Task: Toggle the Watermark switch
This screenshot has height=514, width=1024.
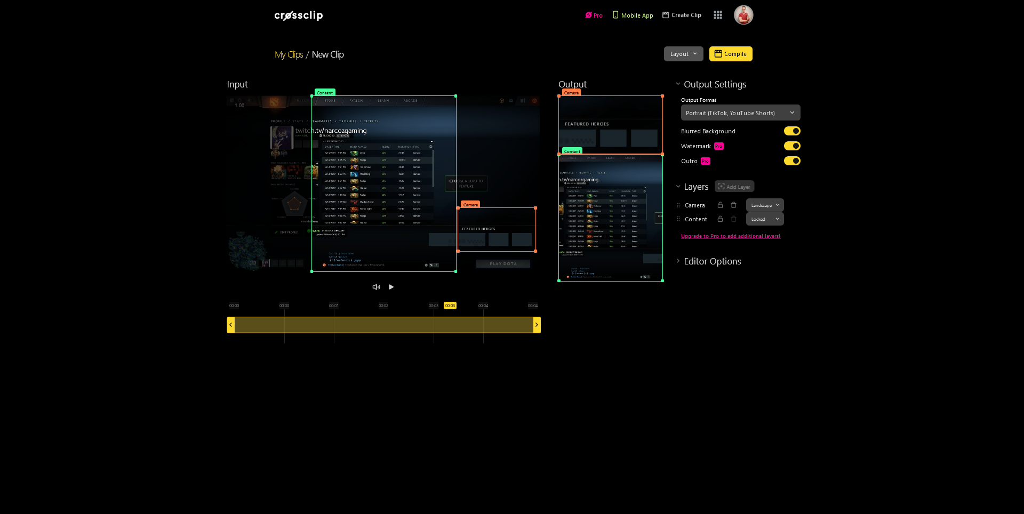Action: pyautogui.click(x=792, y=146)
